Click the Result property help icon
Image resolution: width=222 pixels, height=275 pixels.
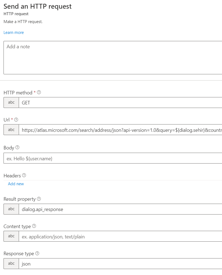point(38,199)
